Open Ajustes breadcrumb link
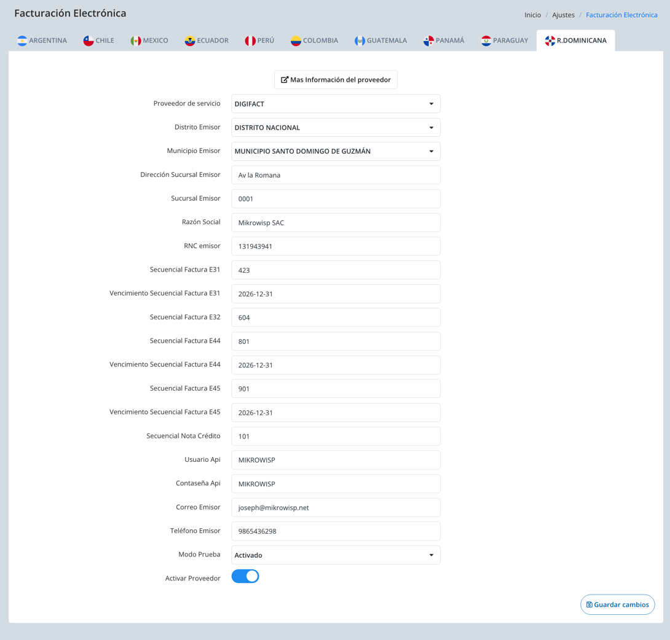The image size is (670, 640). [x=563, y=15]
